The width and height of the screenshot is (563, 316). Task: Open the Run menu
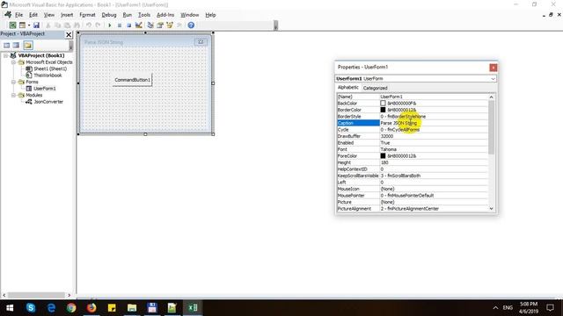[x=127, y=15]
